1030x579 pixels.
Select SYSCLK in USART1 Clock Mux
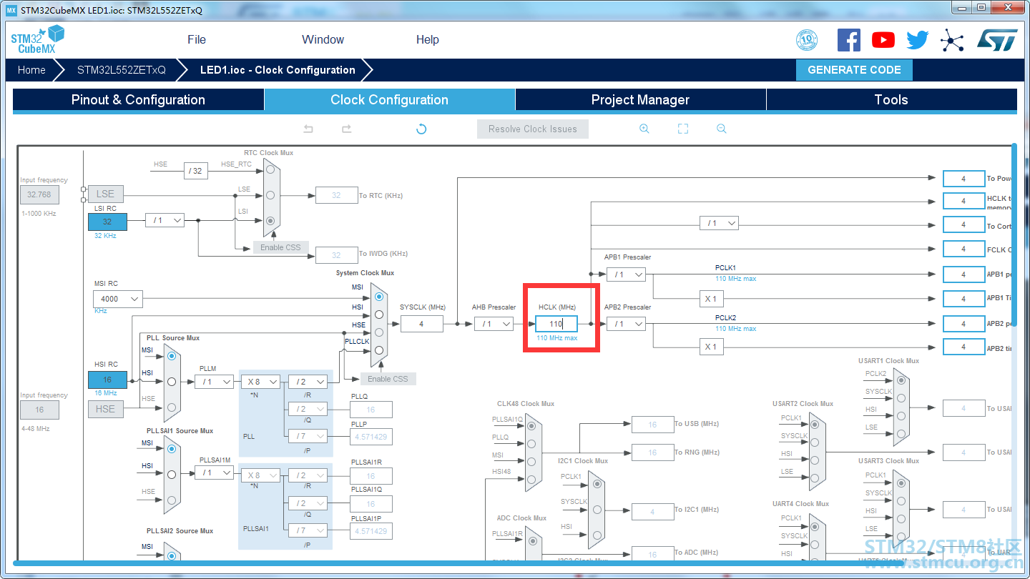pos(901,397)
